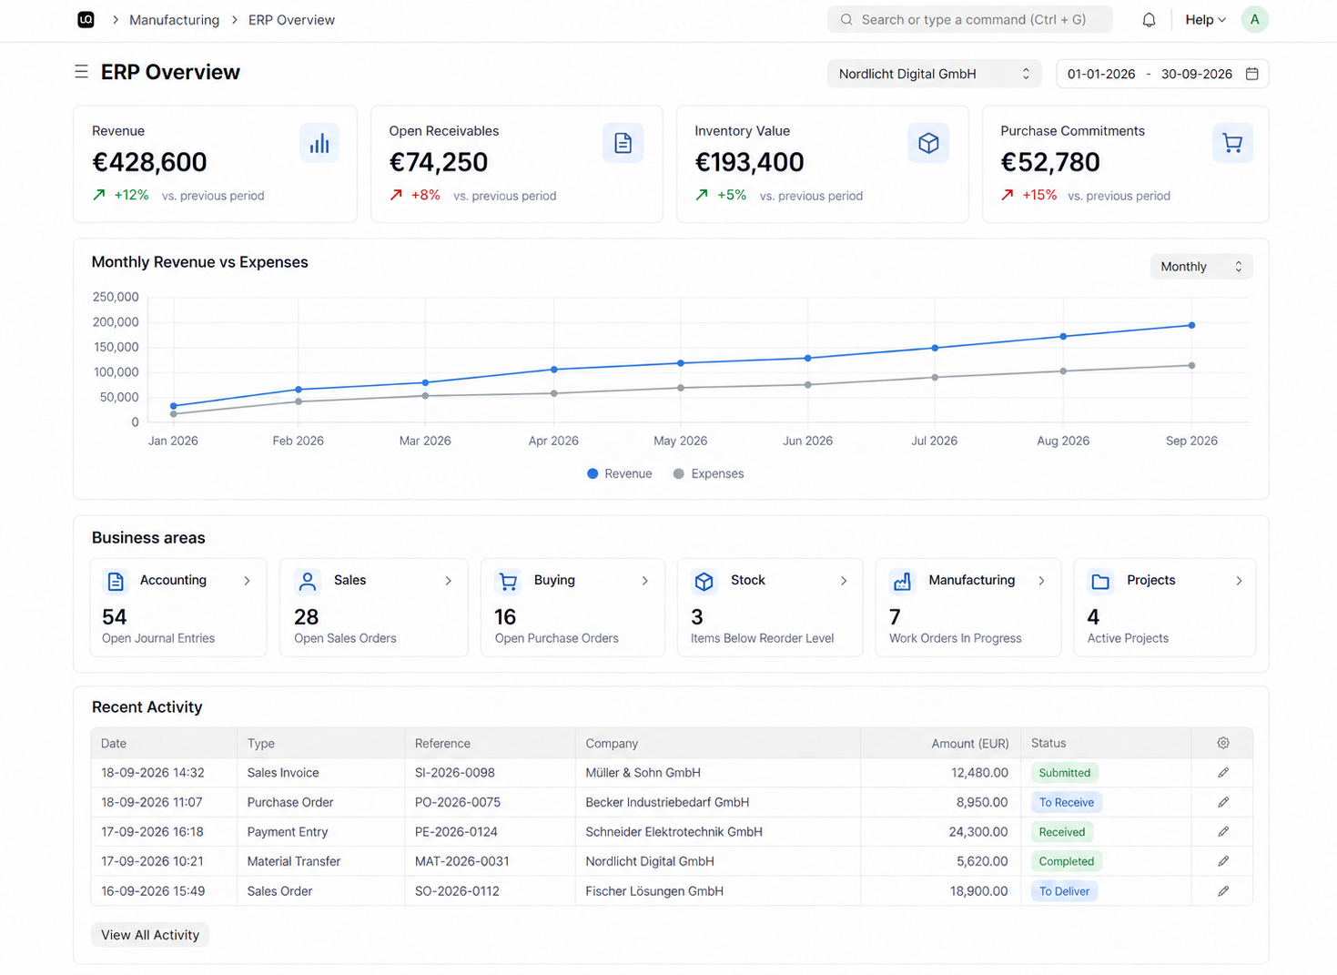This screenshot has width=1337, height=975.
Task: Open the Monthly interval dropdown
Action: 1201,267
